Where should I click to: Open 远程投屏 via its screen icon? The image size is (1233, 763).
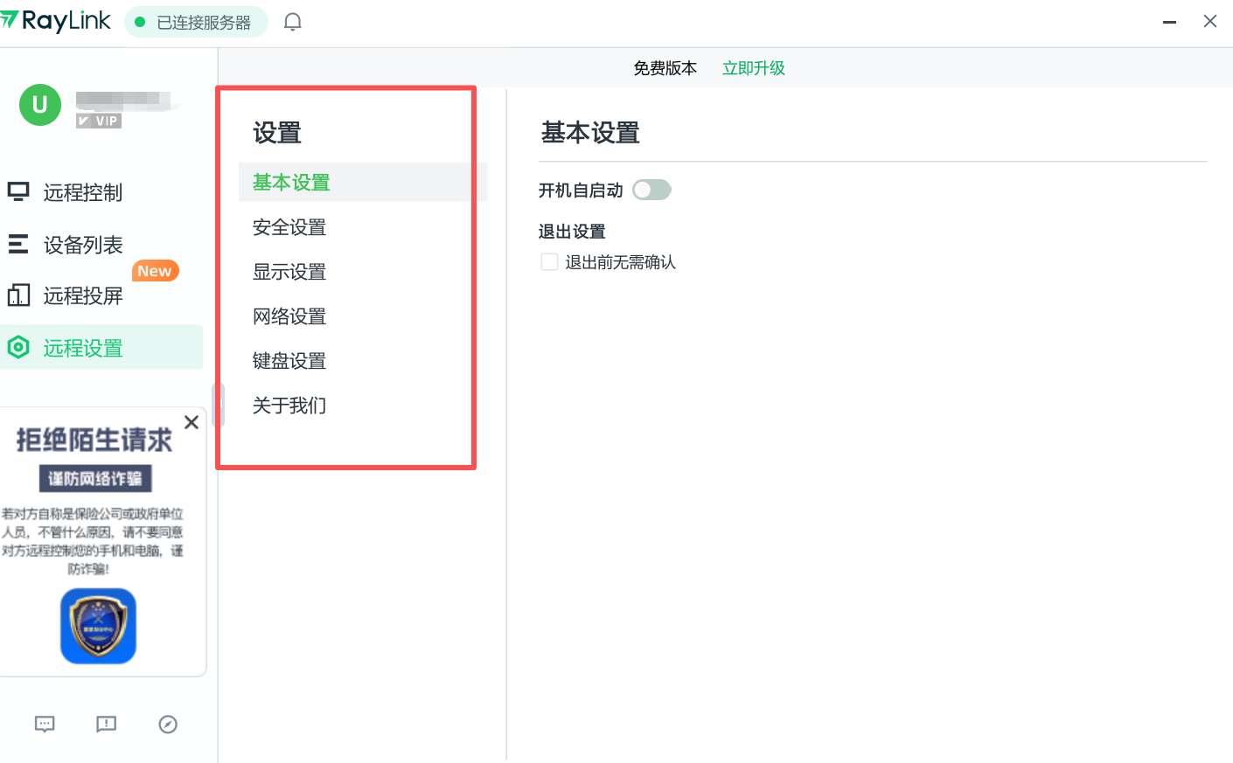[18, 295]
